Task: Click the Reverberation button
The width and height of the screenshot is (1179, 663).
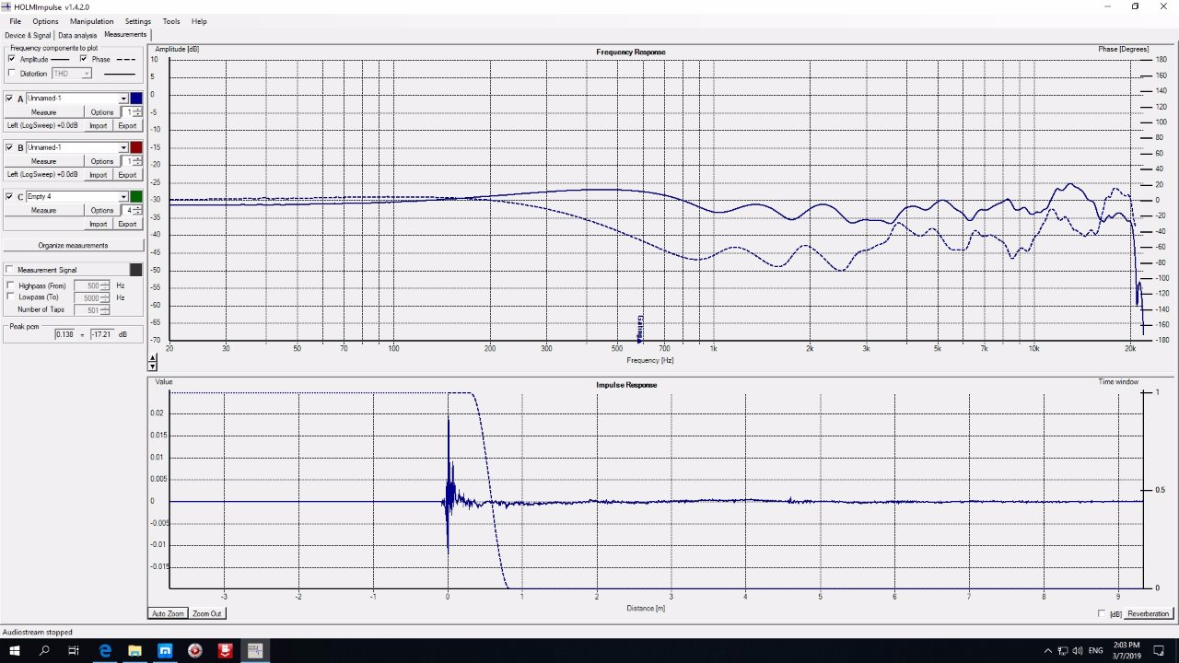Action: tap(1148, 613)
